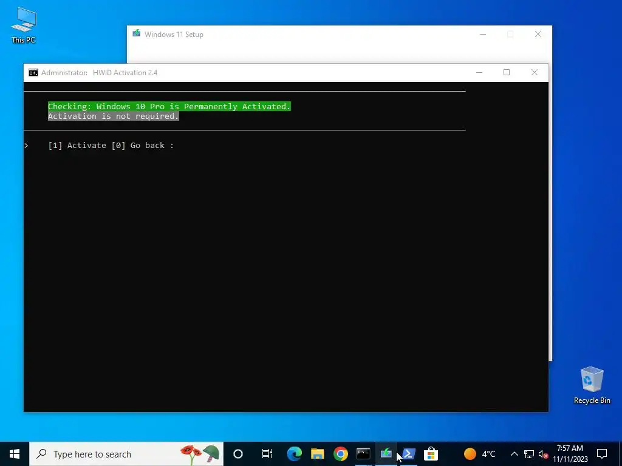
Task: Switch to the Command Prompt taskbar icon
Action: point(363,454)
